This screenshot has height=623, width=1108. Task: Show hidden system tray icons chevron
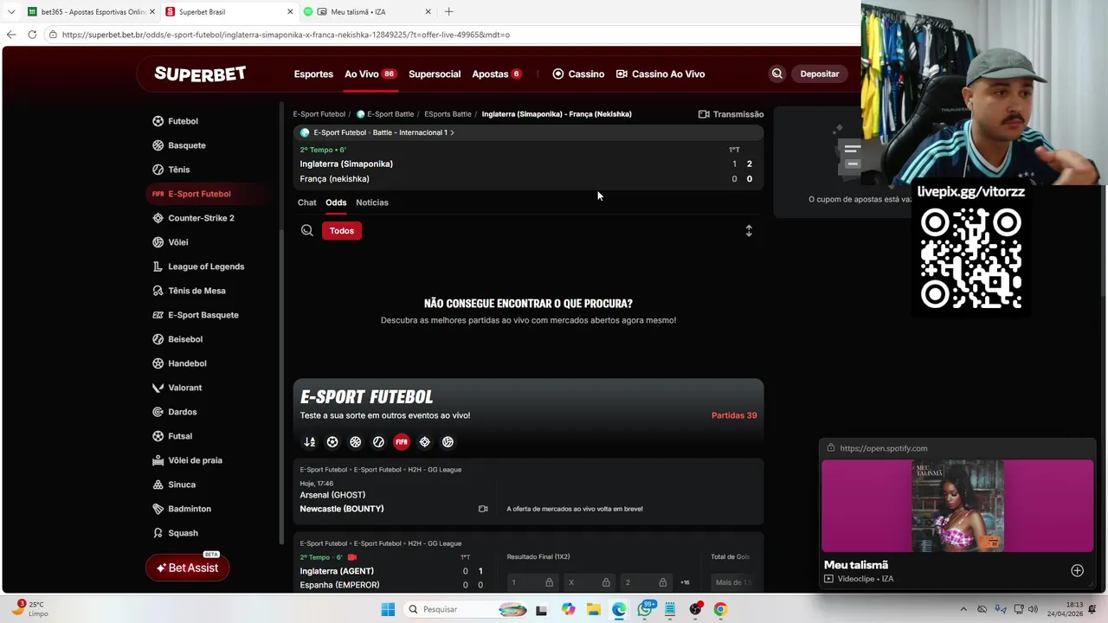point(963,609)
